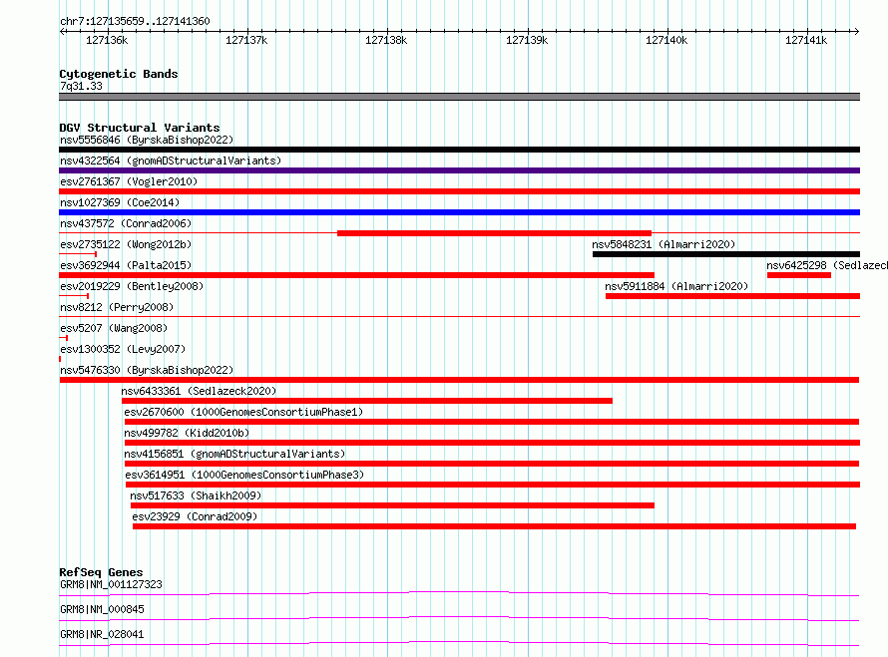Viewport: 888px width, 657px height.
Task: Click the DGV Structural Variants track heading
Action: coord(140,128)
